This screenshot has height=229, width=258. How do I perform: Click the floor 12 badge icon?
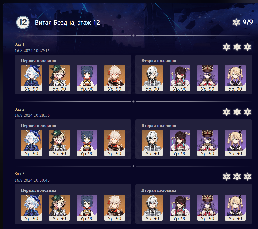click(x=23, y=22)
